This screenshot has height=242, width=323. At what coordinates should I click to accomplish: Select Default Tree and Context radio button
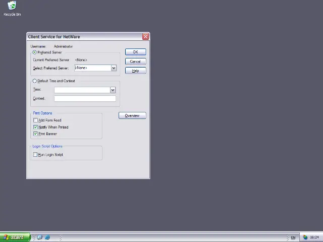[35, 81]
